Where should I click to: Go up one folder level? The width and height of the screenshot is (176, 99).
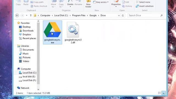coord(31,15)
